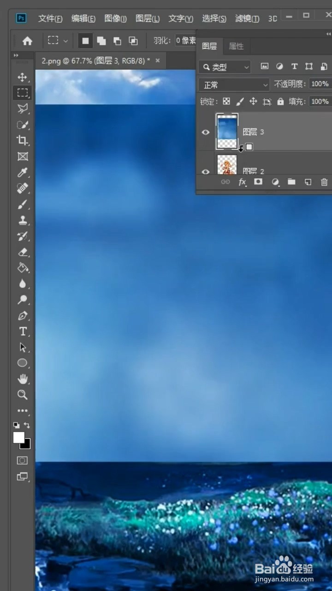The width and height of the screenshot is (332, 591).
Task: Select the Frame tool
Action: (x=22, y=157)
